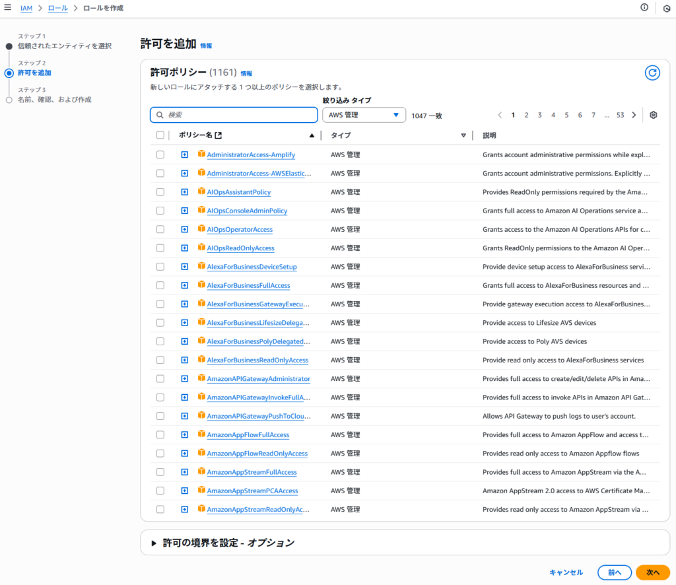Click the 前へ button

pyautogui.click(x=615, y=572)
